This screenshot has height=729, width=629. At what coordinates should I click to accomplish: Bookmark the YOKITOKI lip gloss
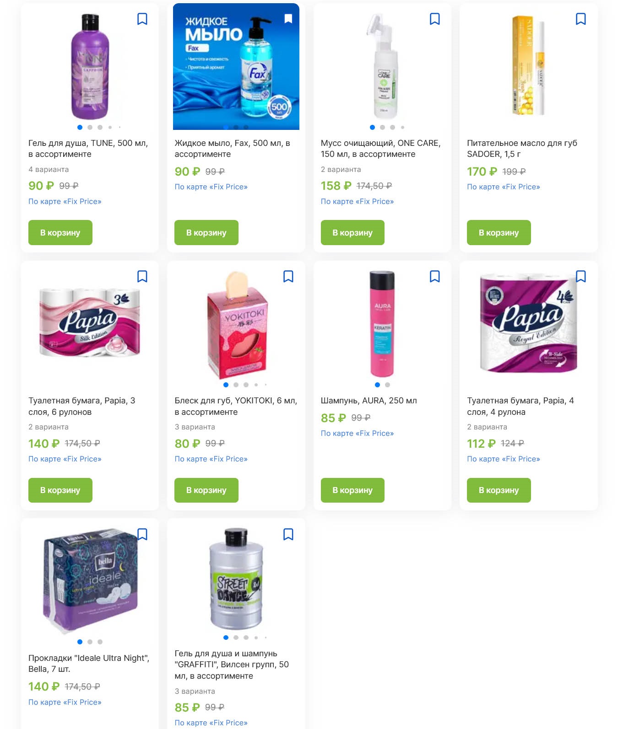click(x=288, y=276)
